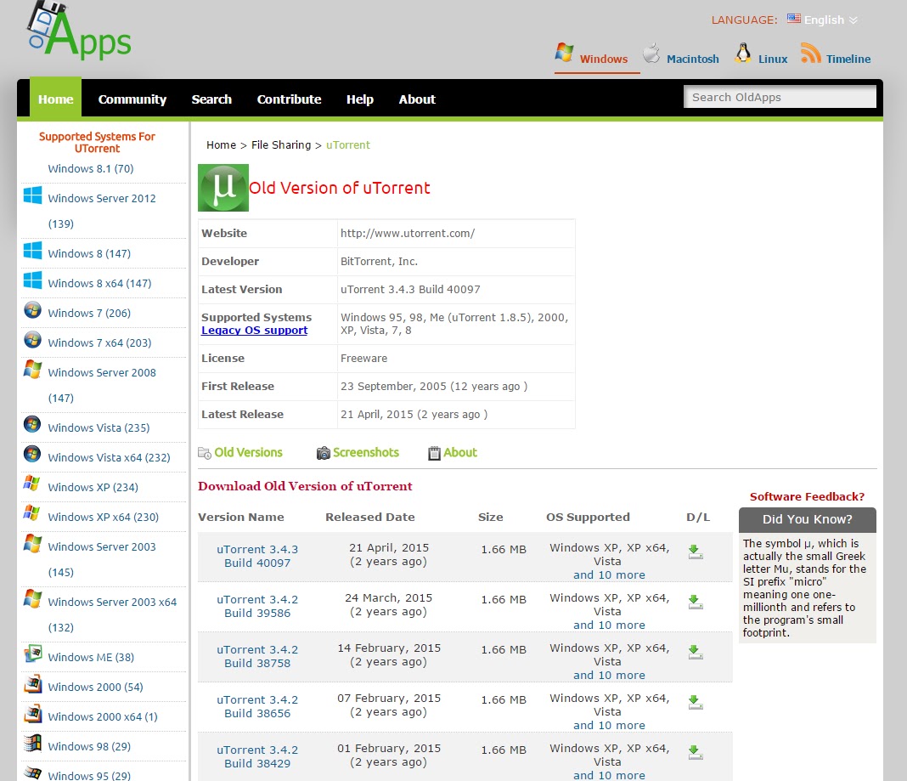
Task: Select the Windows ME sidebar icon
Action: 31,654
